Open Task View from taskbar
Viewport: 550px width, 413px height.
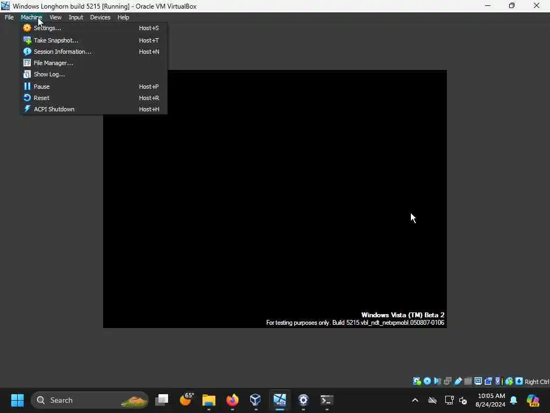click(162, 400)
